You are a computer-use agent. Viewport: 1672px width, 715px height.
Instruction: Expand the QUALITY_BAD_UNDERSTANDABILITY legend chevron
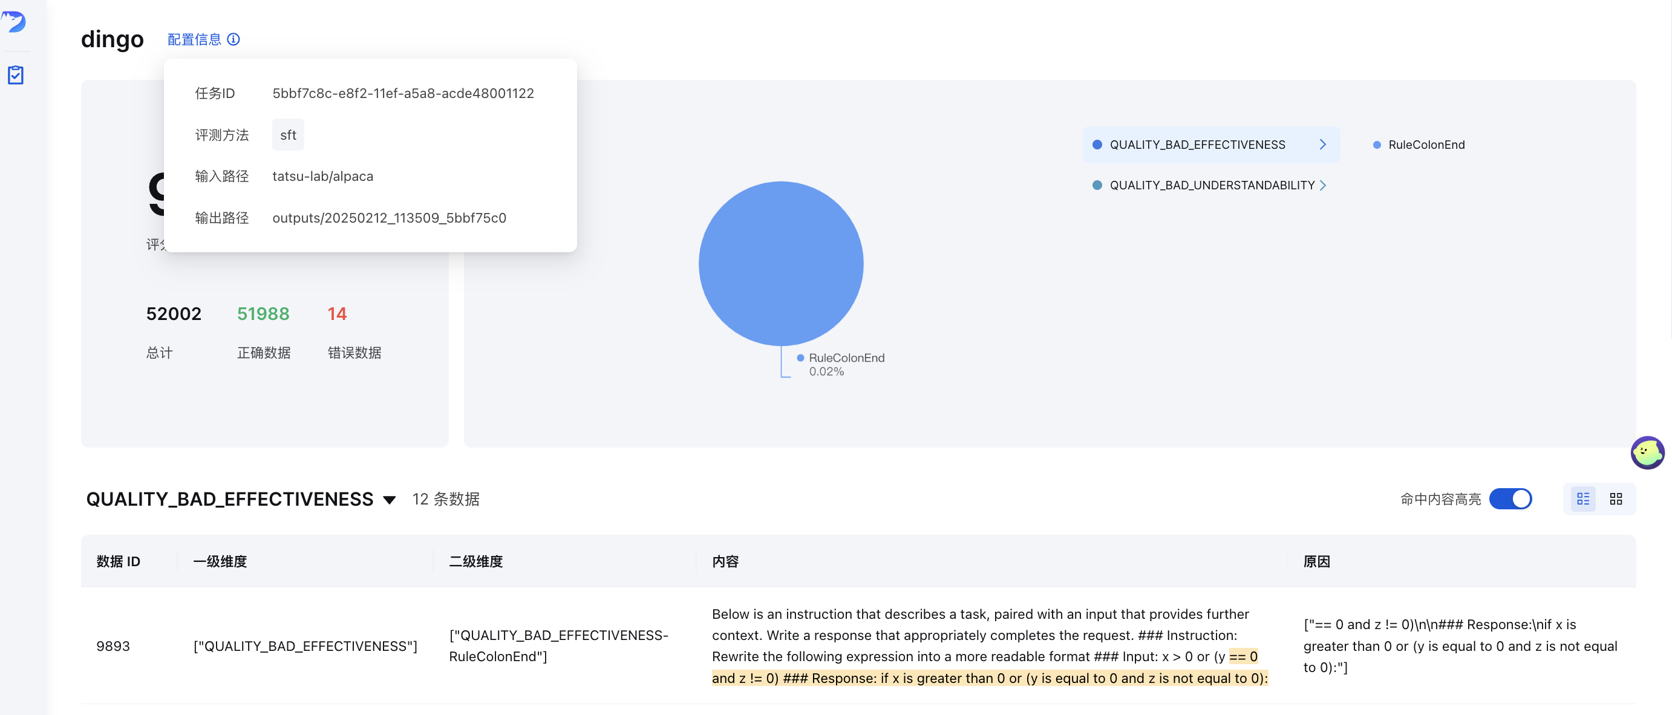click(1323, 186)
